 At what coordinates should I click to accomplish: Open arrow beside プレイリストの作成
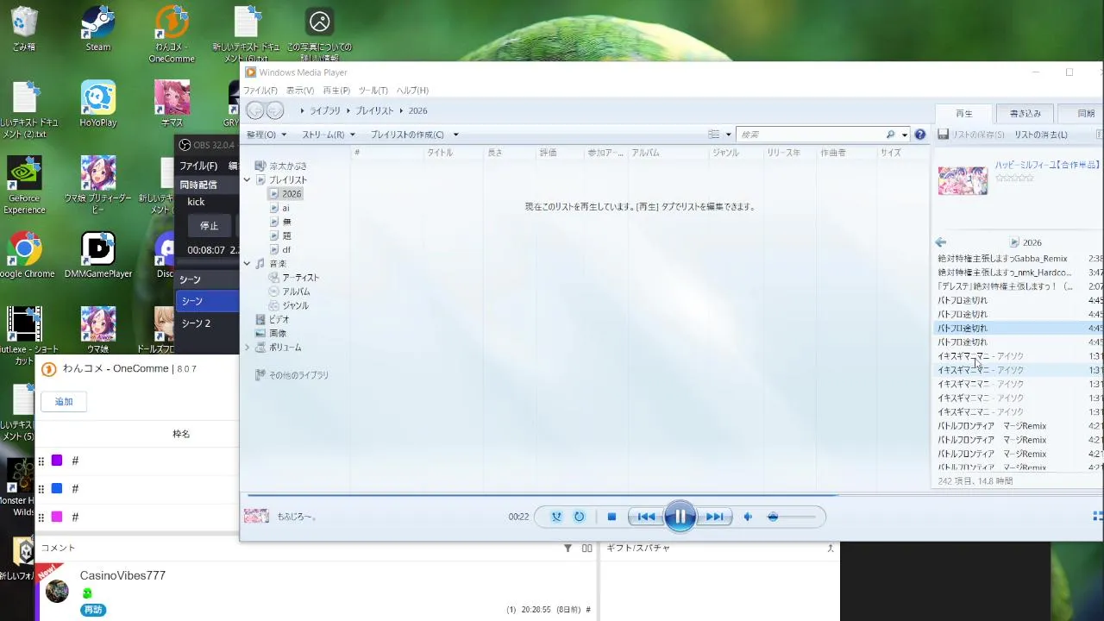point(455,135)
